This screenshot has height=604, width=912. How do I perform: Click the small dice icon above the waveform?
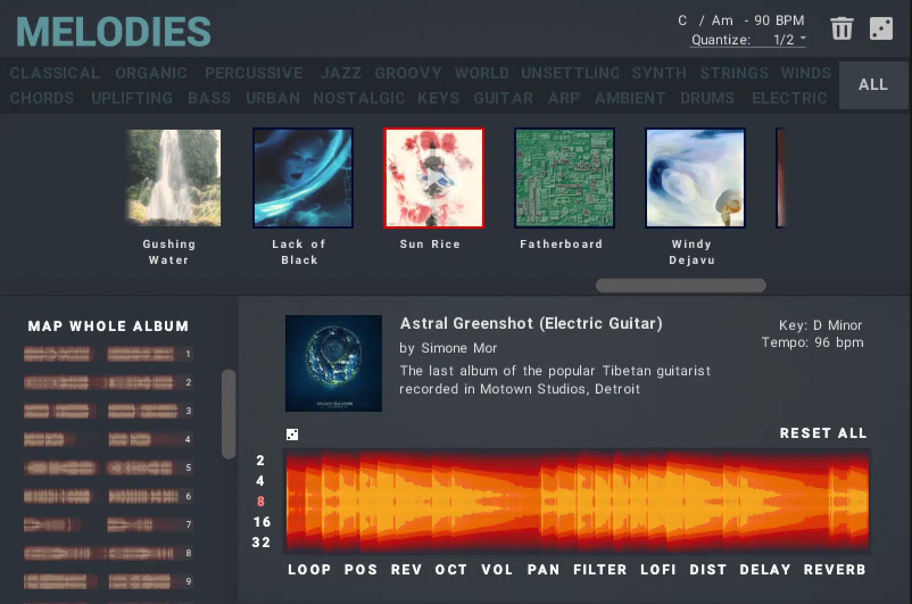(292, 435)
